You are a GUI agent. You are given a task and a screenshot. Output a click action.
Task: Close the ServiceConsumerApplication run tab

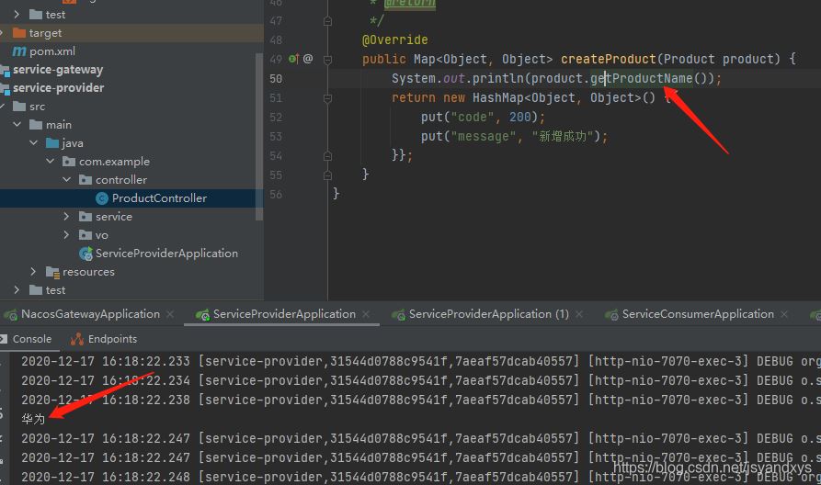(x=784, y=314)
